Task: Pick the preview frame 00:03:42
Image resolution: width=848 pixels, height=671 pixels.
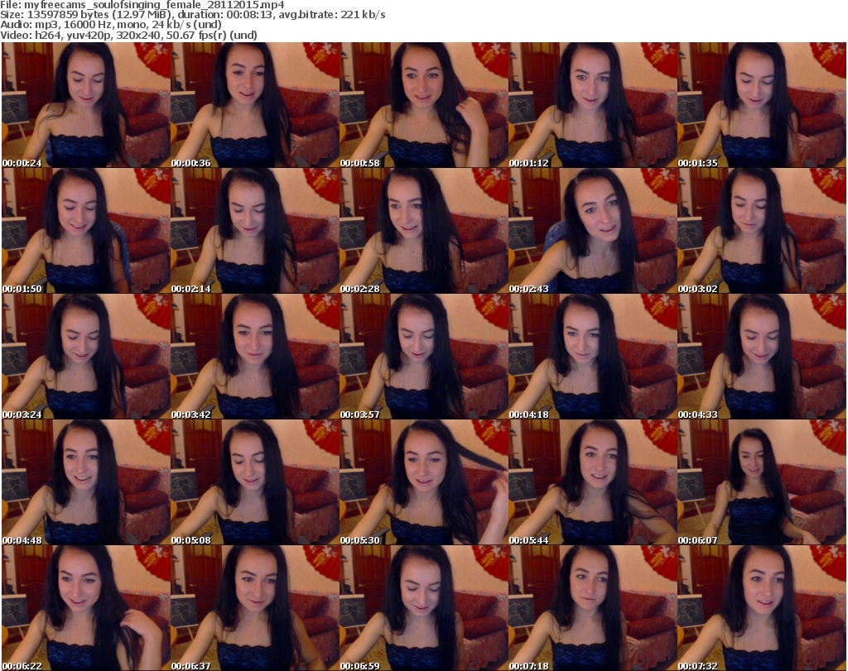Action: [255, 357]
